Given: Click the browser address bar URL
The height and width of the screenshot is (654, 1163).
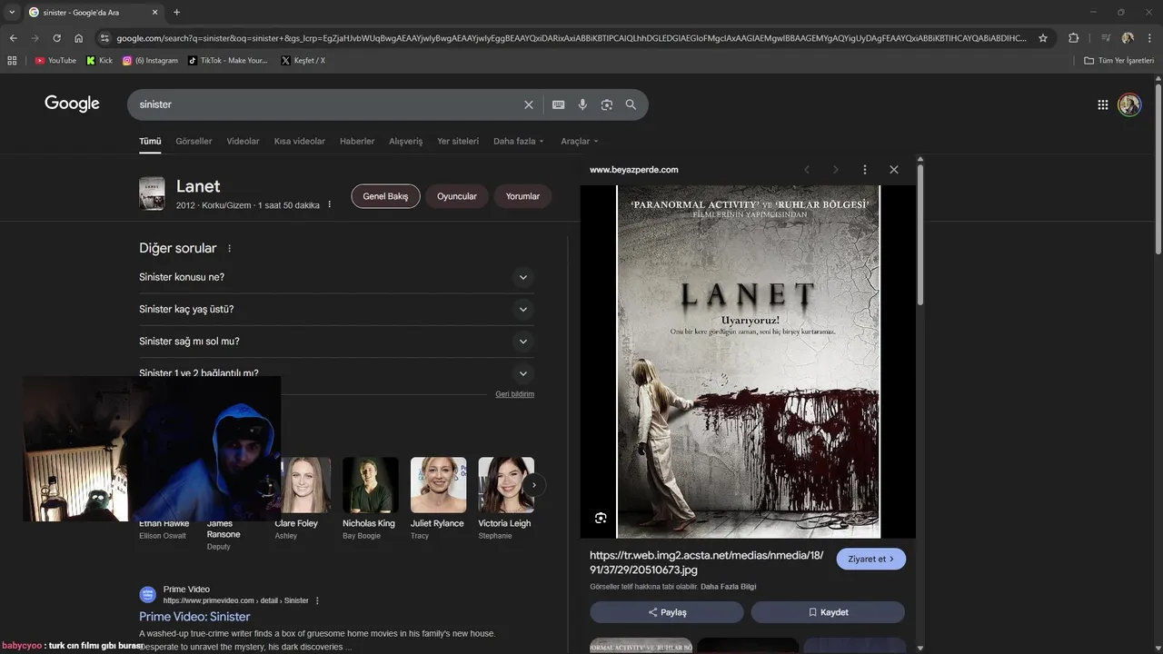Looking at the screenshot, I should coord(572,38).
